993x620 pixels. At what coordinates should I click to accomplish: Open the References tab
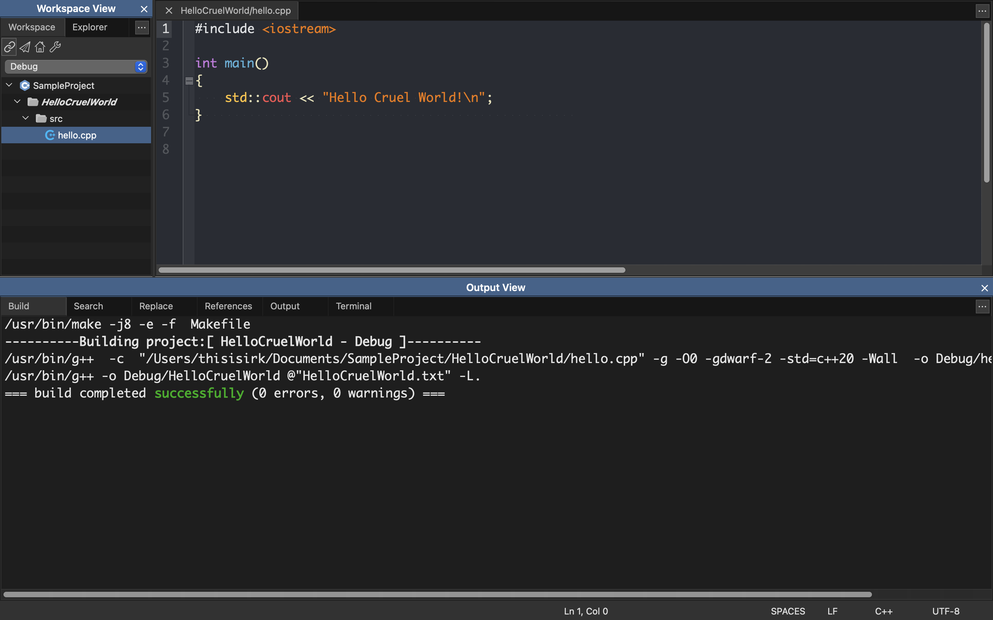tap(228, 306)
